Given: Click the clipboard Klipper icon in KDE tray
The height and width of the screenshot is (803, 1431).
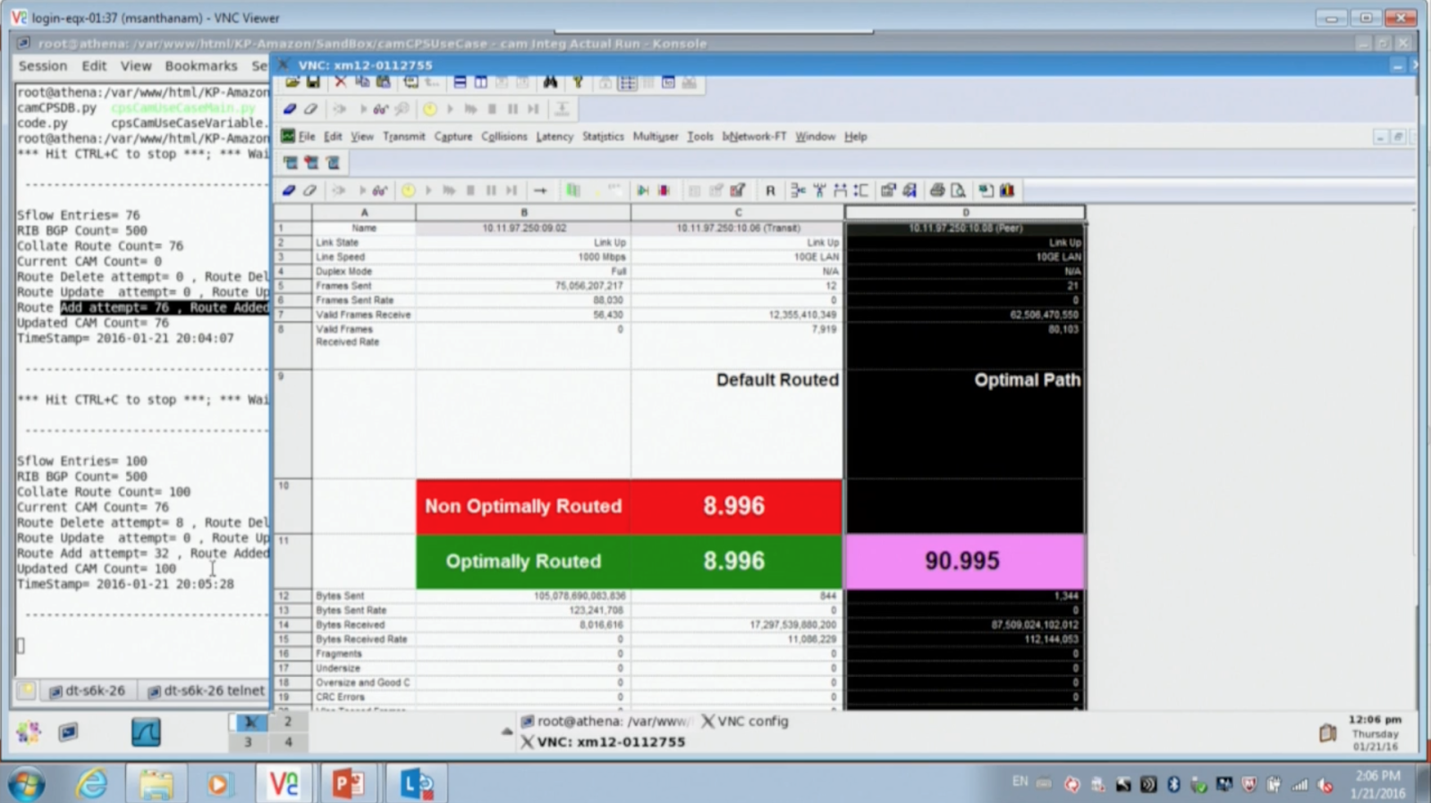Looking at the screenshot, I should pos(1327,733).
